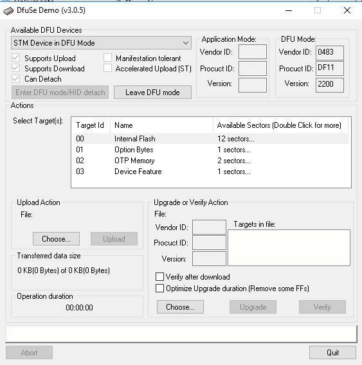Enable Optimize Upgrade duration checkbox

point(159,288)
